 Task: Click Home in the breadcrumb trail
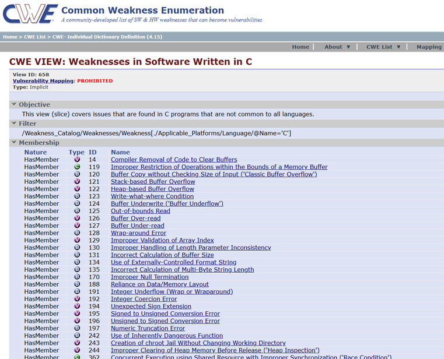tap(10, 37)
